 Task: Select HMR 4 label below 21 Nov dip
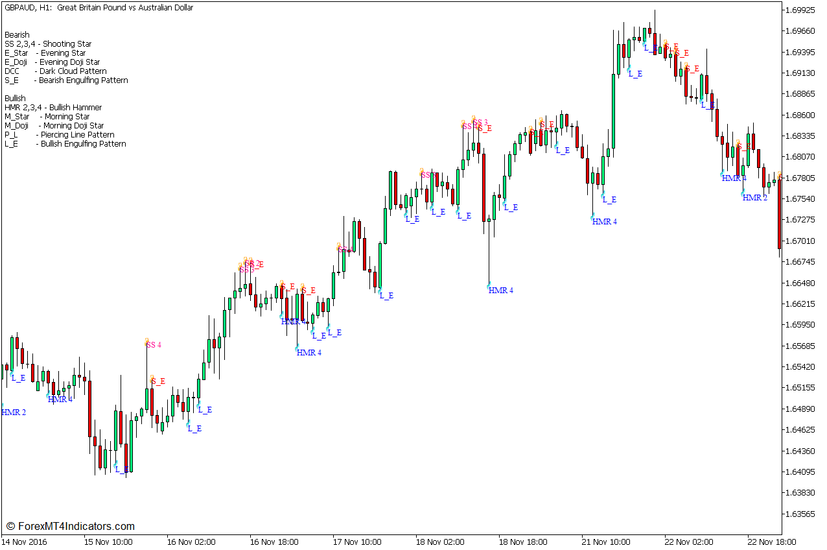[605, 222]
